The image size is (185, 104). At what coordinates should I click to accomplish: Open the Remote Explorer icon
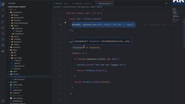3,34
